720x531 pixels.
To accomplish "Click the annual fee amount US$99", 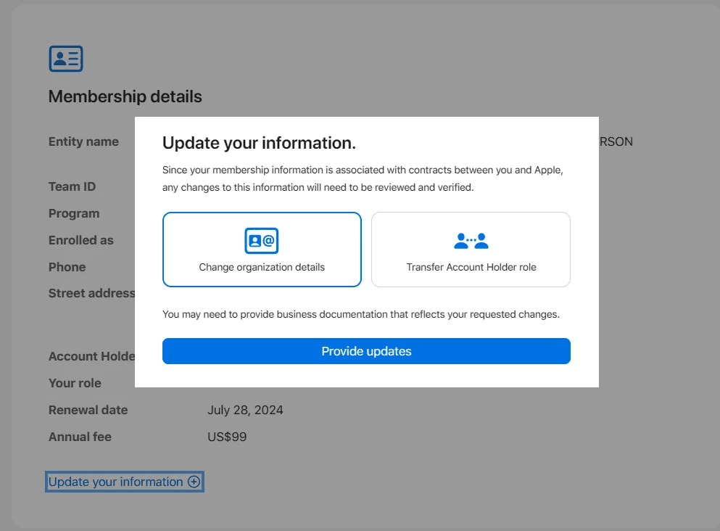I will tap(227, 437).
